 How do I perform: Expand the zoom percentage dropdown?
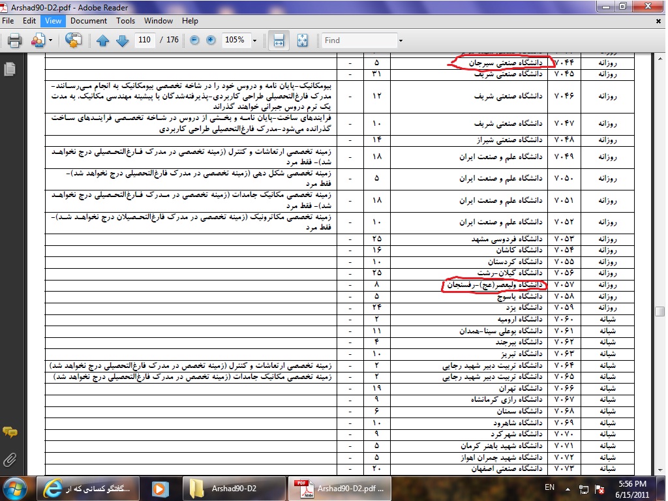(254, 40)
